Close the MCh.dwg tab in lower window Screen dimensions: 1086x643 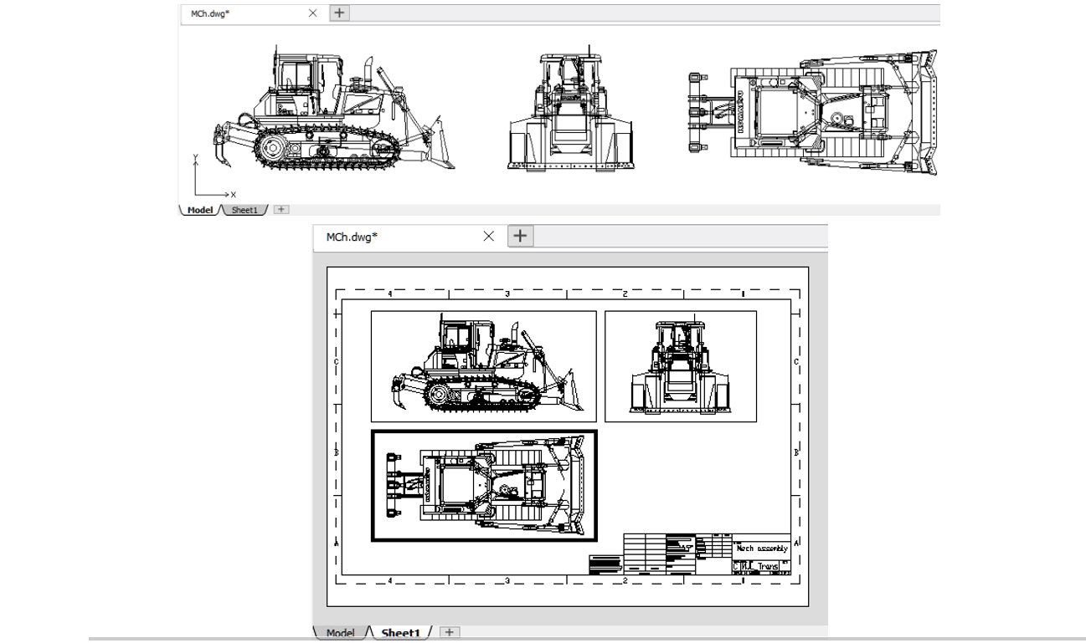490,237
